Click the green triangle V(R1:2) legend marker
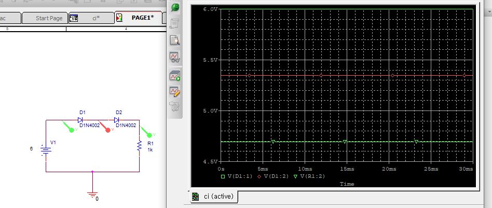 (x=296, y=177)
